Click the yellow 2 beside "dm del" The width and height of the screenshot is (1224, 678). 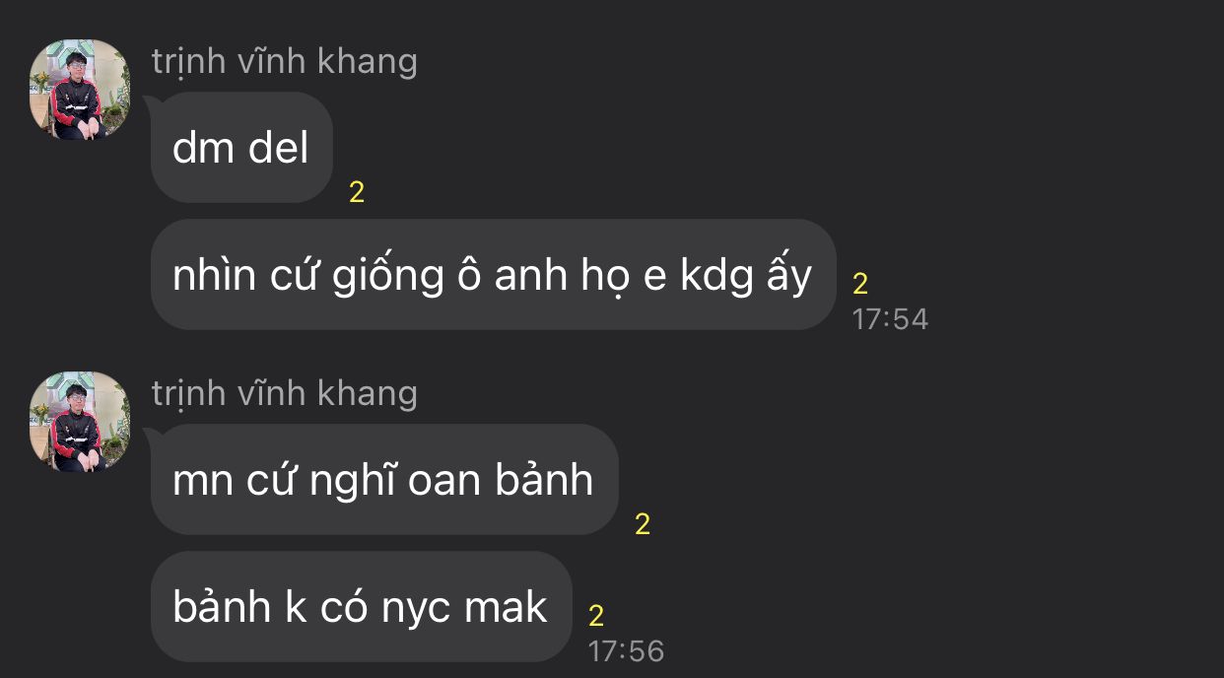(357, 192)
